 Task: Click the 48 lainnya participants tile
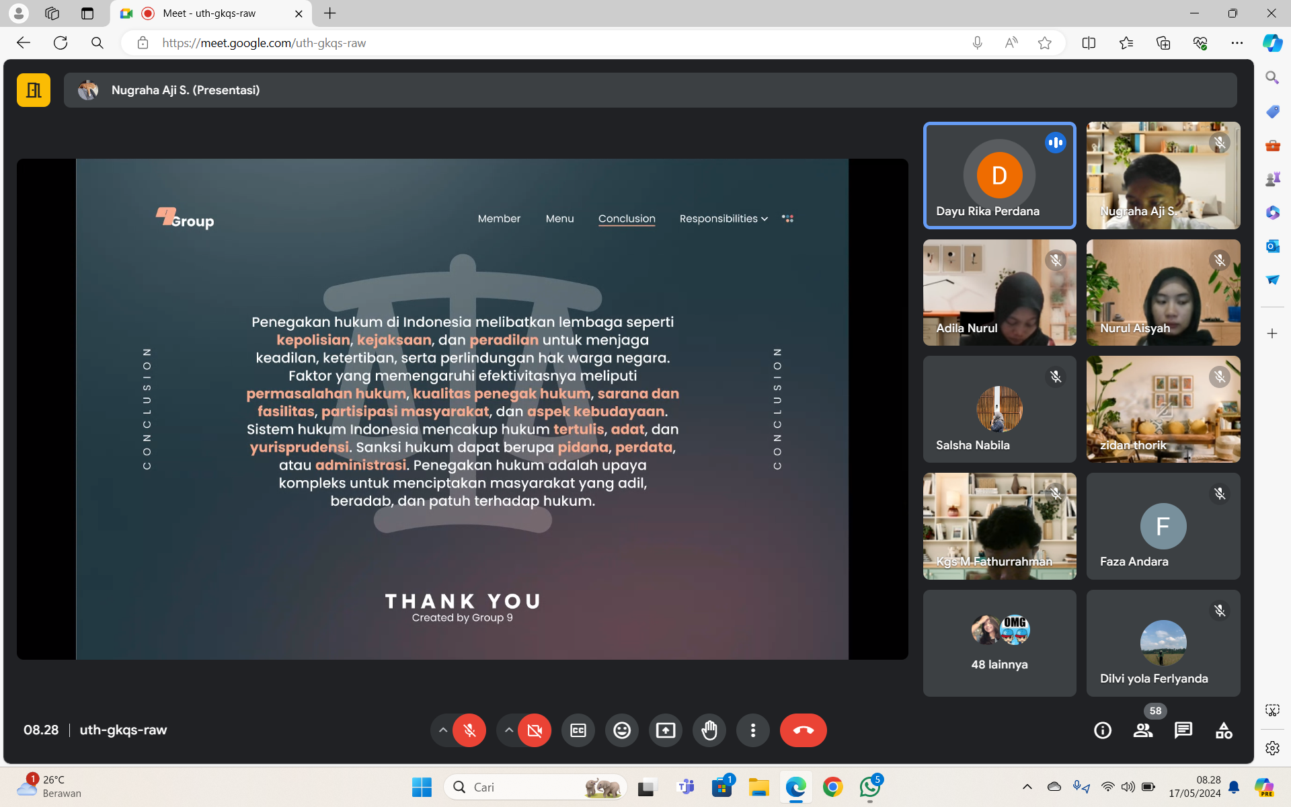click(999, 643)
